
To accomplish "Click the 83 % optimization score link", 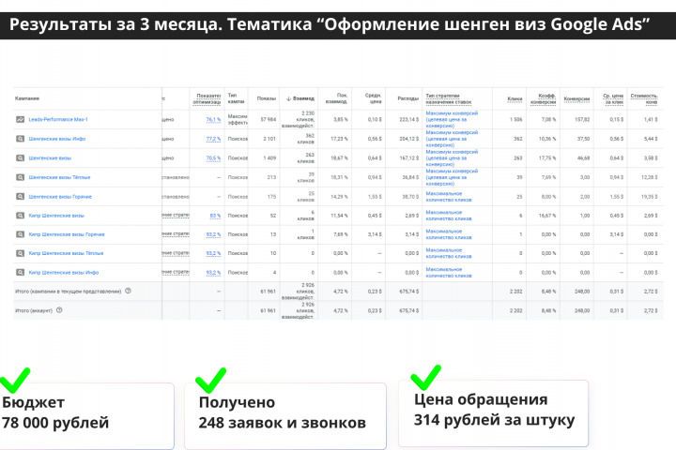I will pos(215,216).
